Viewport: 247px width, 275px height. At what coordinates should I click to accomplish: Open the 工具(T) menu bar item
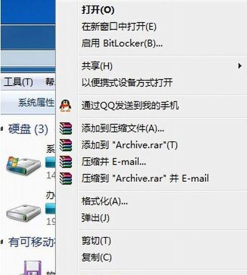pos(18,82)
